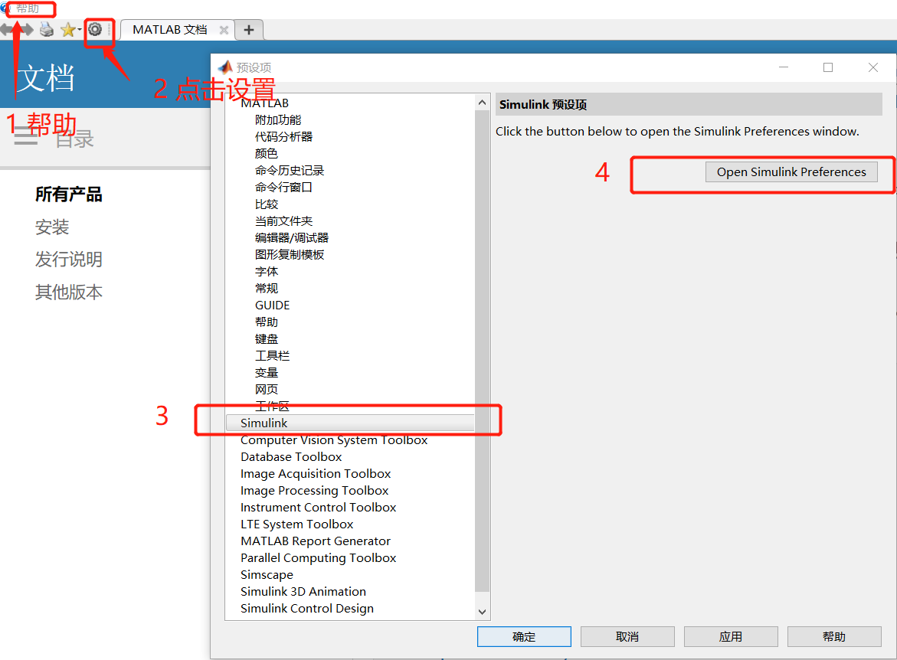Select 变量 preferences entry
This screenshot has height=660, width=897.
[x=267, y=373]
